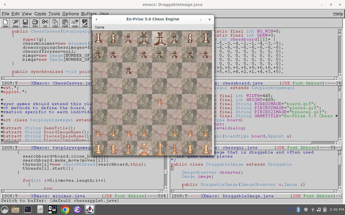Click the Open file toolbar icon
345x215 pixels.
[5, 23]
